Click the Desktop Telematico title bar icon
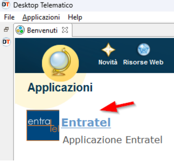 coord(6,5)
